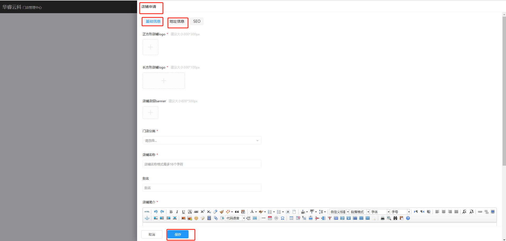Click the anchor icon in the toolbar
Screen dimensions: 506x241
pos(147,218)
